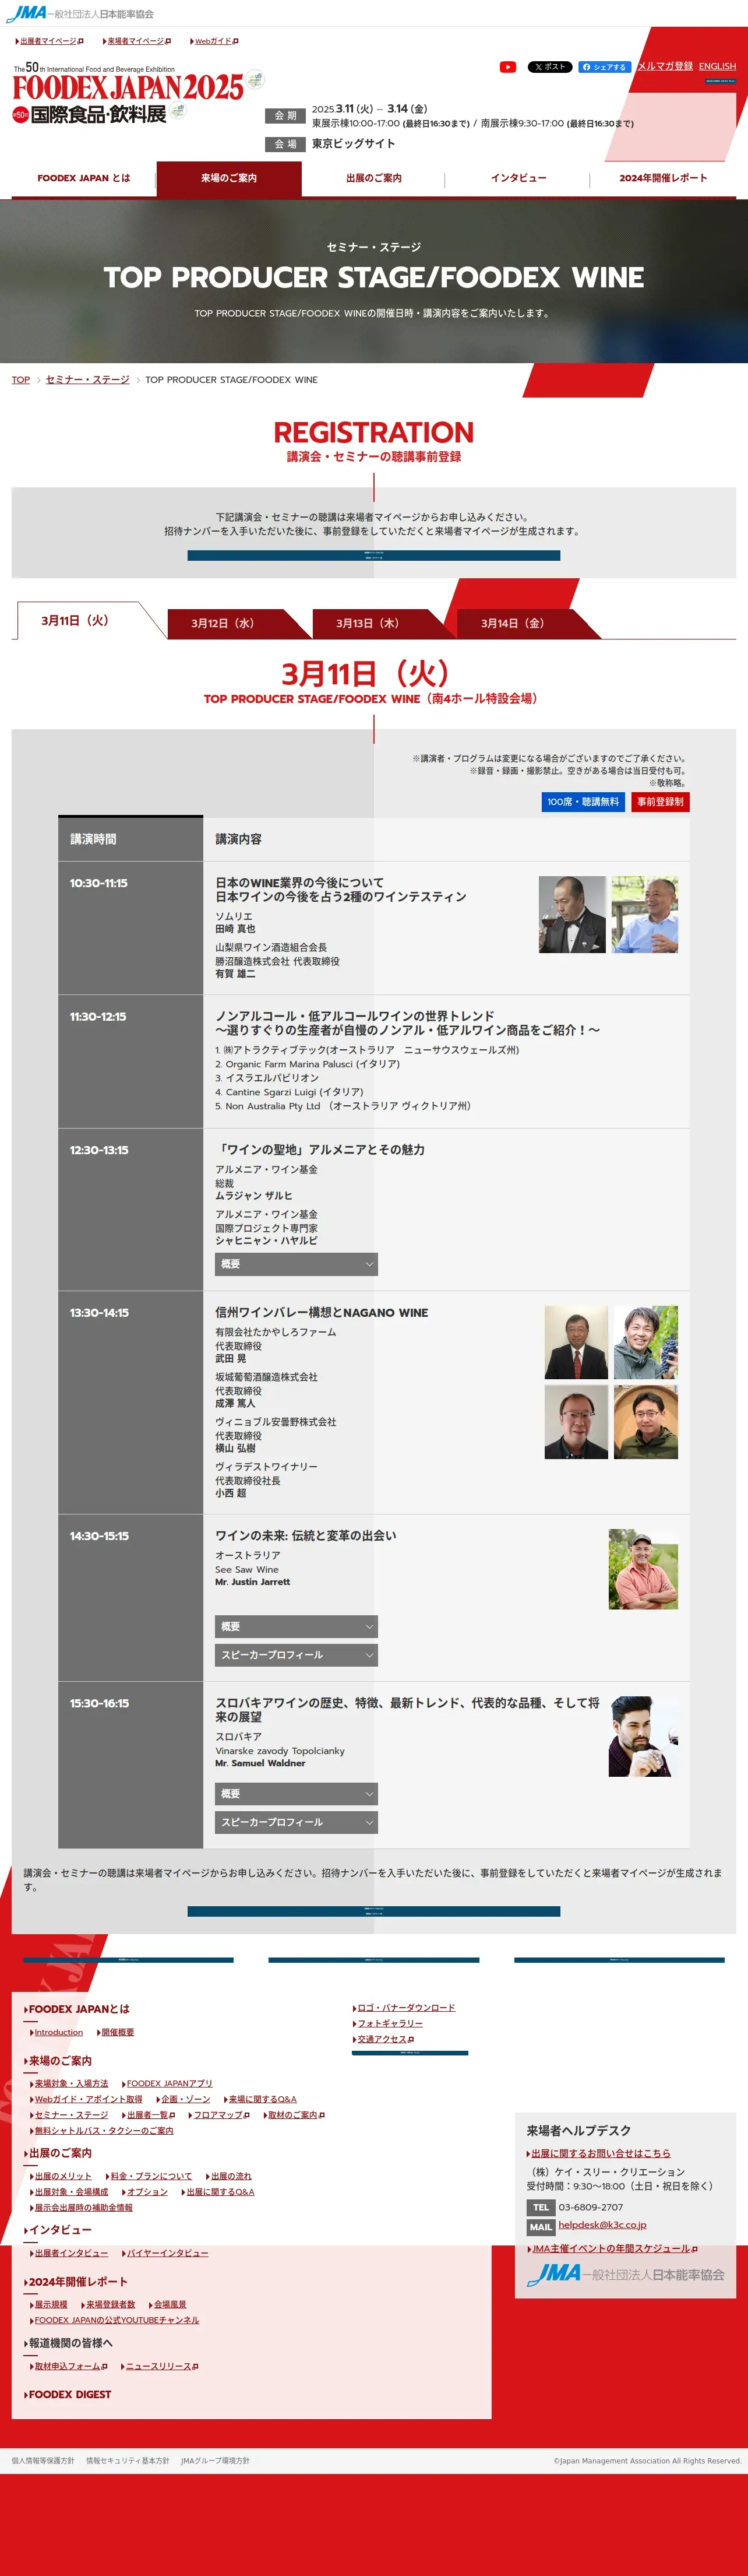
Task: Open the 情報セキュリティ基本方針 link at bottom
Action: [128, 2461]
